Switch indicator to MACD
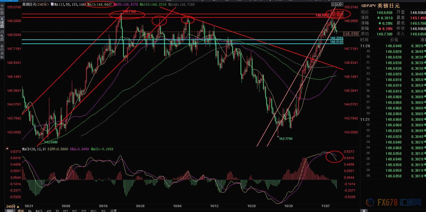Viewport: 426px width, 212px height. click(x=39, y=211)
